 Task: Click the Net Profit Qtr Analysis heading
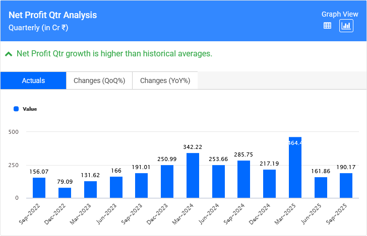pyautogui.click(x=53, y=15)
